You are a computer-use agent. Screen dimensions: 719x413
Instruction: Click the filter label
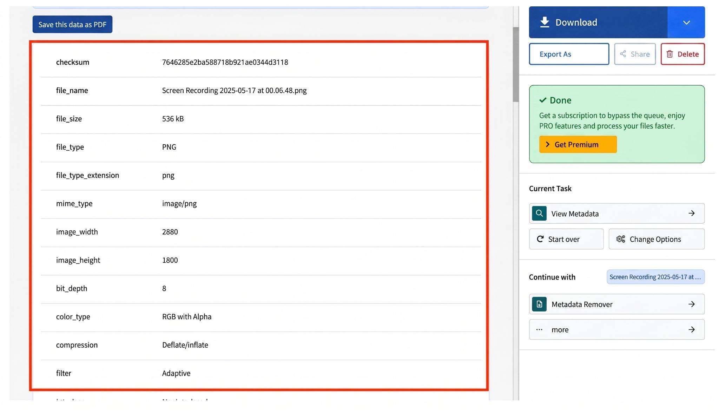[x=64, y=373]
